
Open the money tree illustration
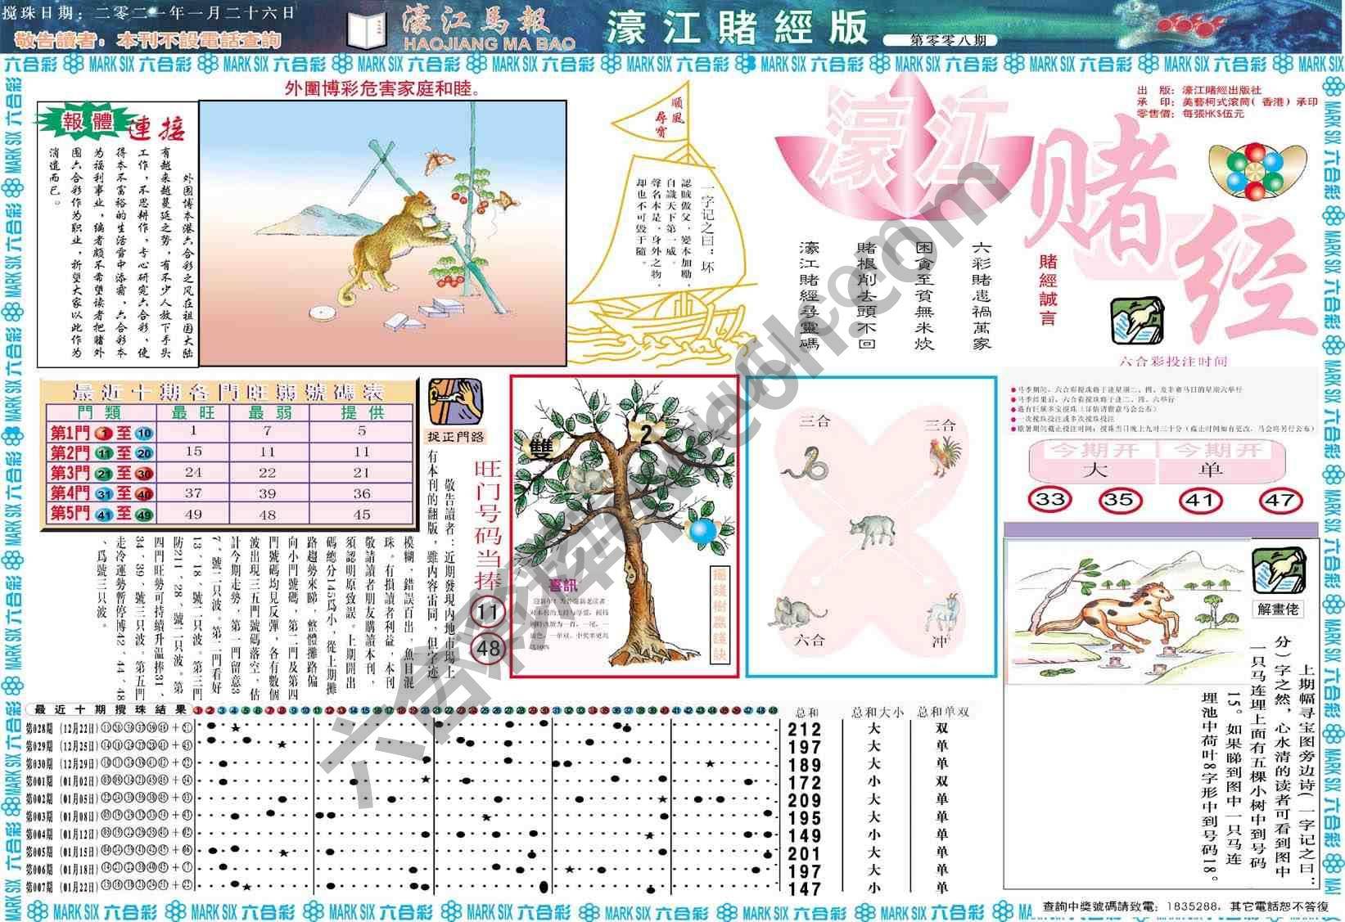point(624,525)
